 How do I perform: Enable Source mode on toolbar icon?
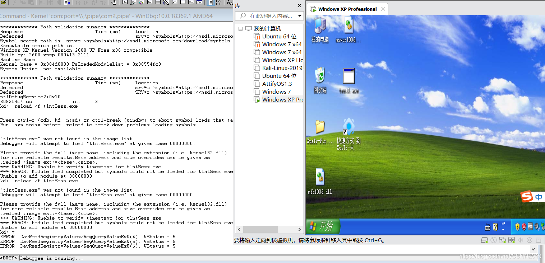click(211, 3)
